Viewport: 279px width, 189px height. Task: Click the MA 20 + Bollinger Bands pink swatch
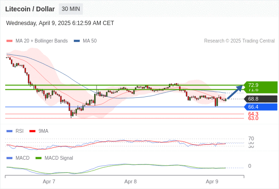point(9,41)
